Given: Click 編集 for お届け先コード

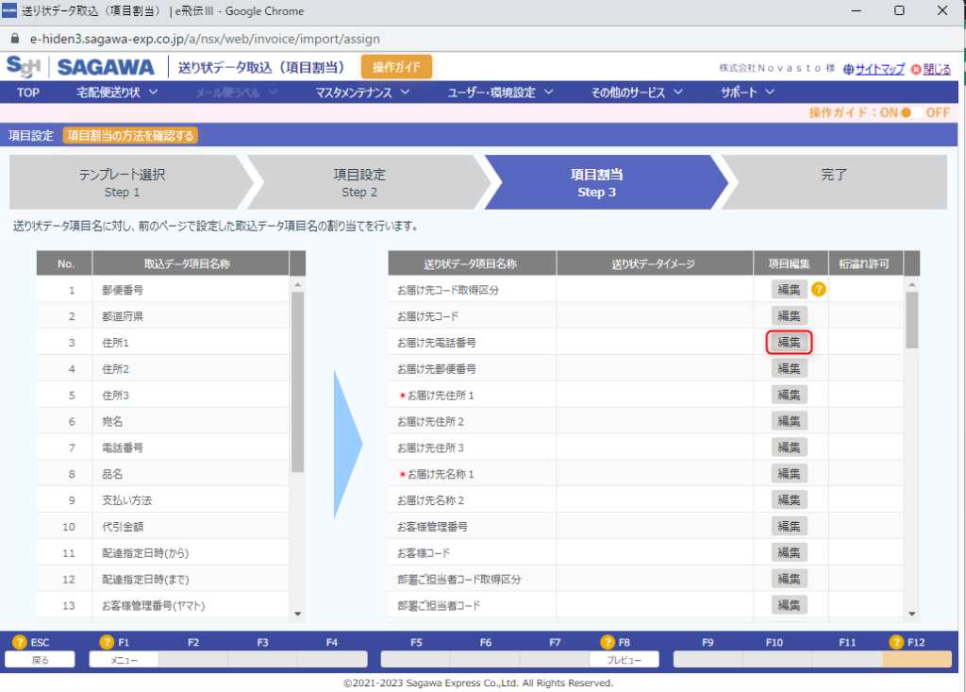Looking at the screenshot, I should coord(790,315).
